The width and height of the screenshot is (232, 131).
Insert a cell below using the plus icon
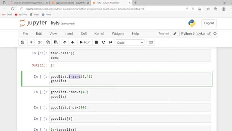(31, 42)
